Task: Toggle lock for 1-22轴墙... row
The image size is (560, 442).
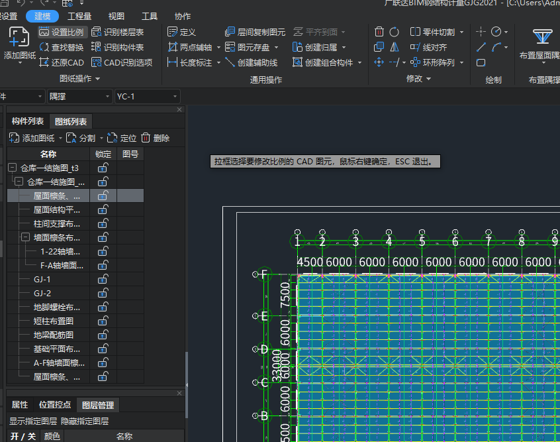Action: pos(103,251)
